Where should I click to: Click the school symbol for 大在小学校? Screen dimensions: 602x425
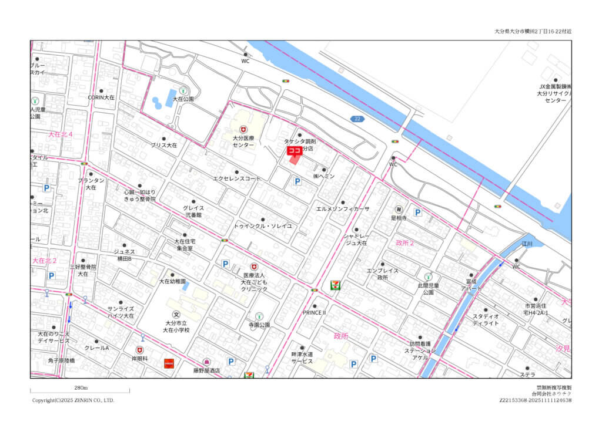point(176,315)
